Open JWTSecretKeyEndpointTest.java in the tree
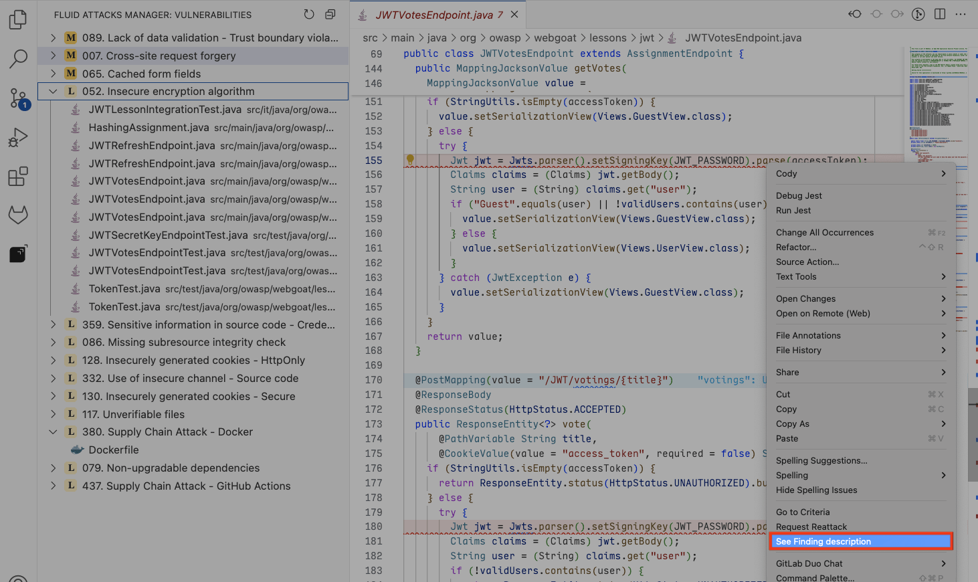 (x=193, y=235)
